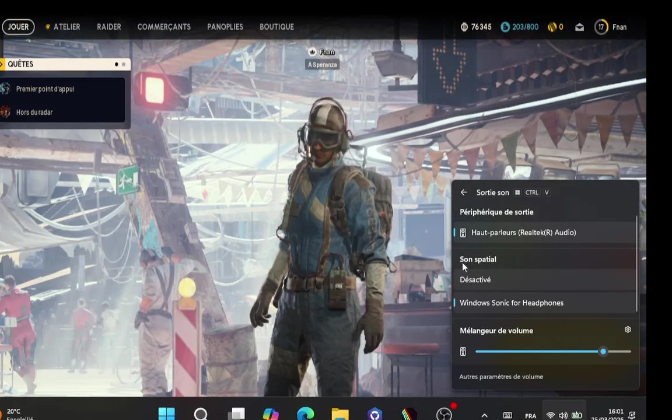672x420 pixels.
Task: Click the À Speranza location label
Action: pyautogui.click(x=322, y=65)
